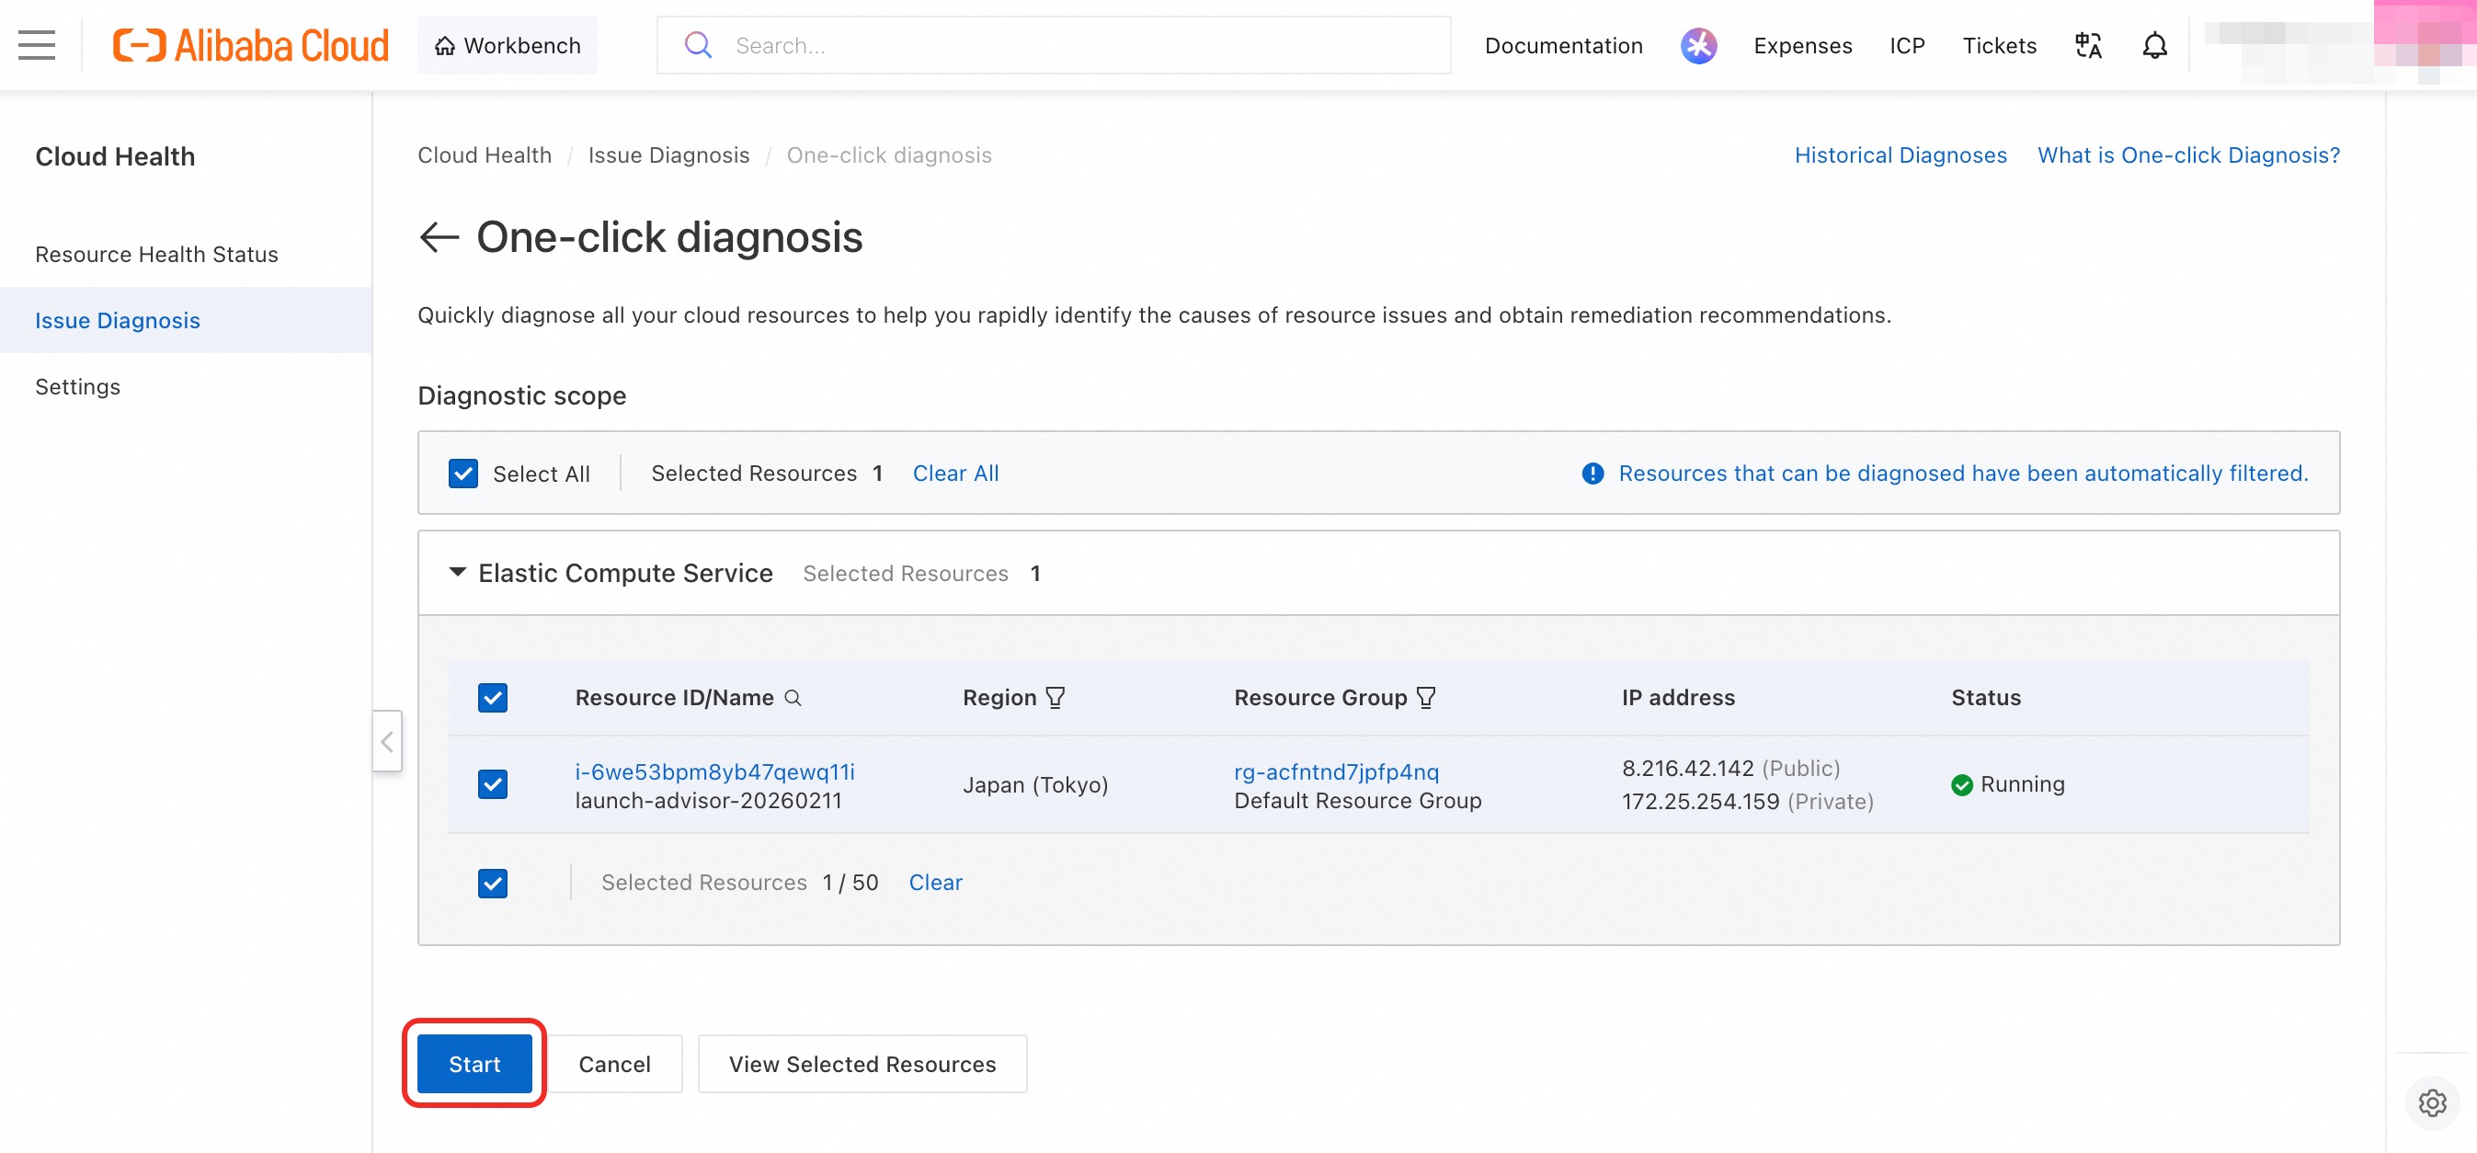Screen dimensions: 2477x1153
Task: Go back using the arrow beside One-click diagnosis
Action: tap(439, 236)
